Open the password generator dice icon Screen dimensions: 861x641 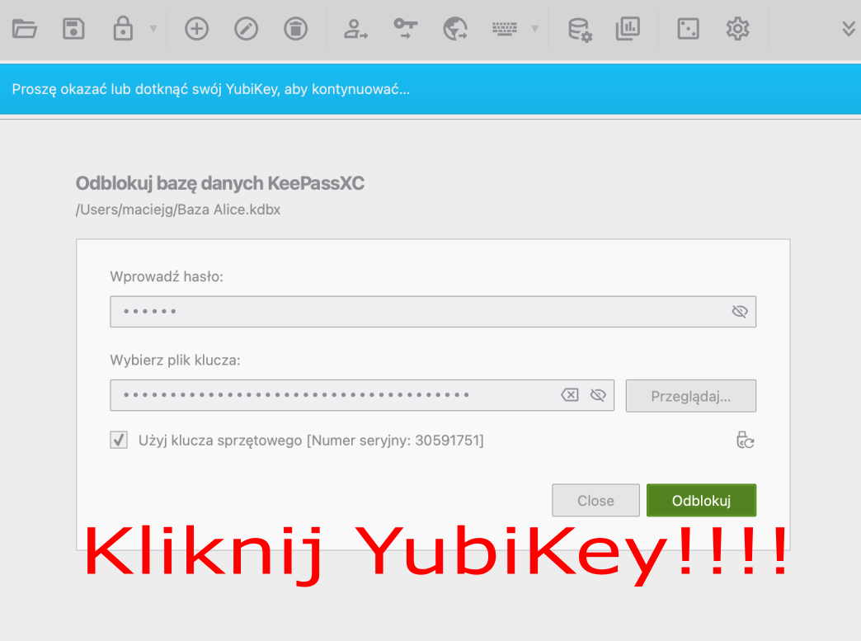(x=687, y=29)
